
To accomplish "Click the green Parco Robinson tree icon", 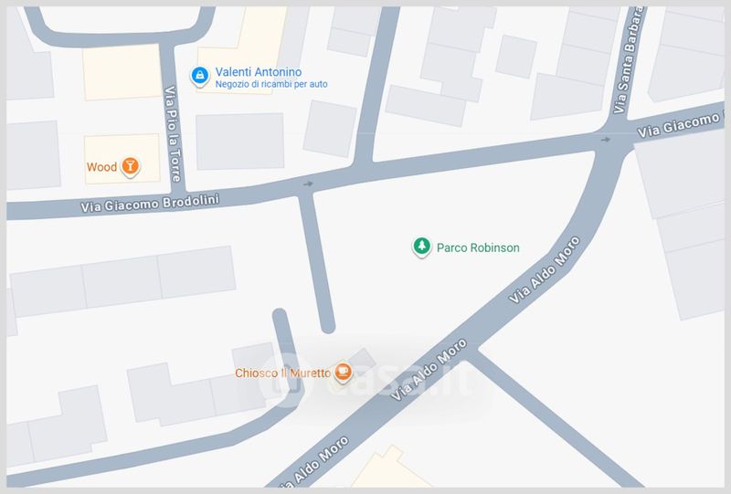I will tap(421, 247).
